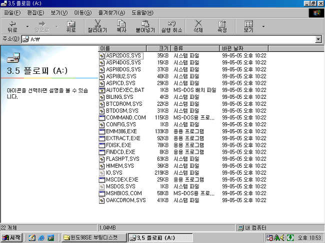Launch Internet Explorer from quick launch
The height and width of the screenshot is (243, 325).
point(41,238)
